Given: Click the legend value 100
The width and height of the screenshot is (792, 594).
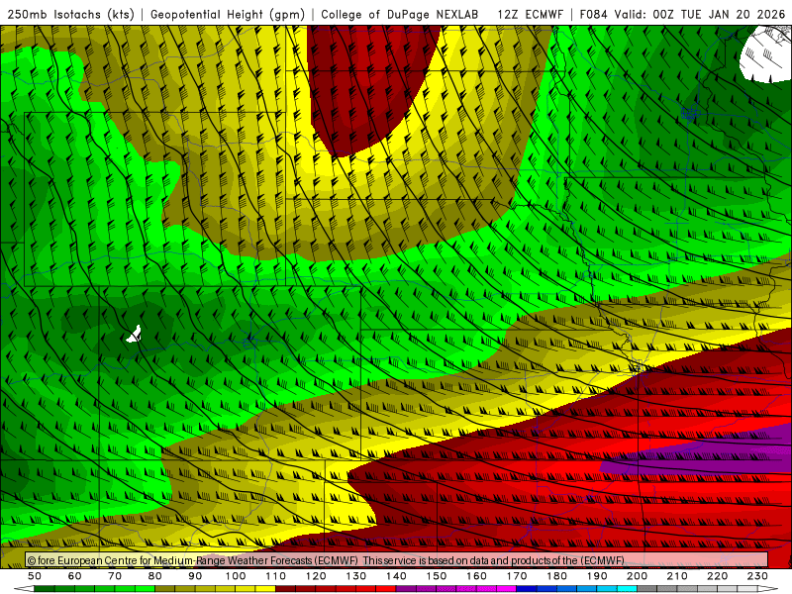Looking at the screenshot, I should 236,576.
